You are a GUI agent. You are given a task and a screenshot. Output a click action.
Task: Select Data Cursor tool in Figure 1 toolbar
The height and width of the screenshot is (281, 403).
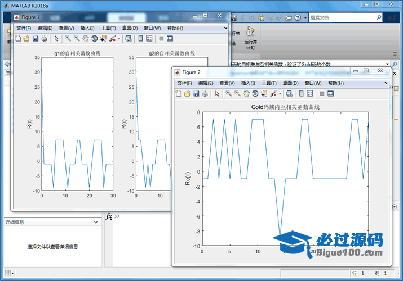(x=103, y=39)
